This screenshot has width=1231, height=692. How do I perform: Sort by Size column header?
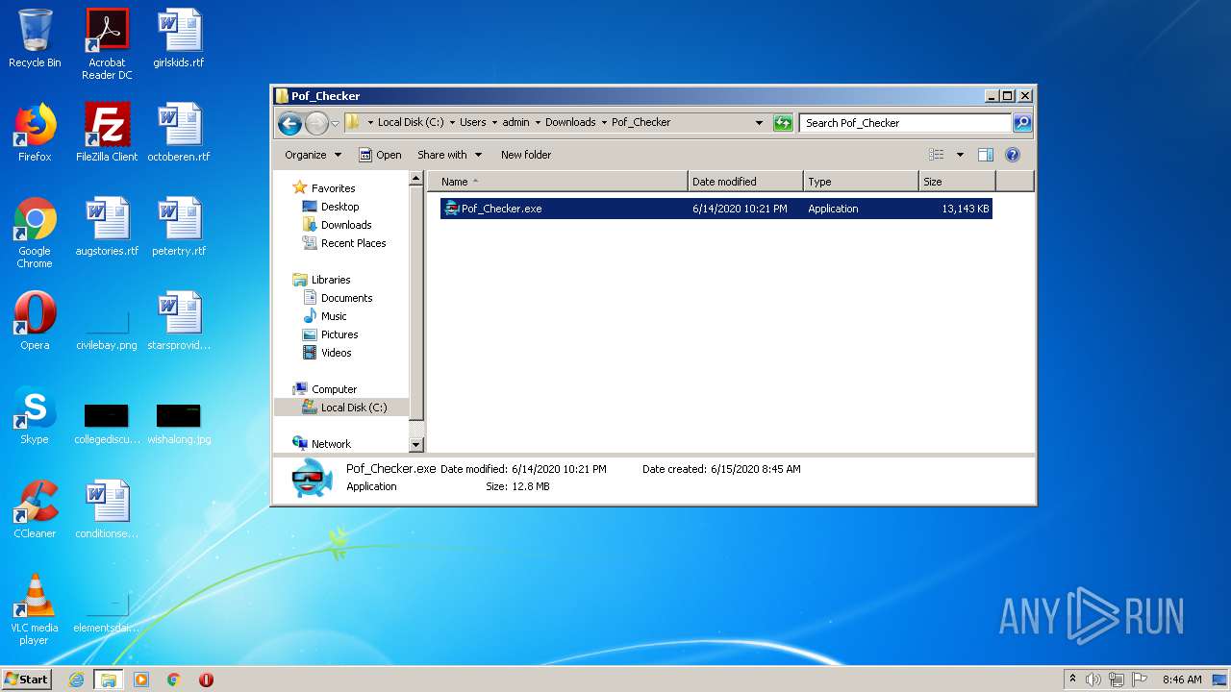957,182
